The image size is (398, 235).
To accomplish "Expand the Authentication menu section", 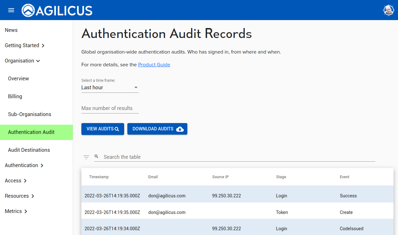I will (24, 165).
